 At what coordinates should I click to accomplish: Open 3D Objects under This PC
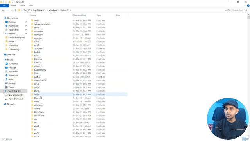[13, 63]
